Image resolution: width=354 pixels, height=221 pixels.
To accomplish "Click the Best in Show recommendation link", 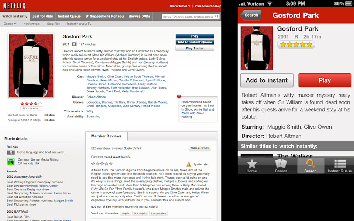I will click(x=198, y=107).
